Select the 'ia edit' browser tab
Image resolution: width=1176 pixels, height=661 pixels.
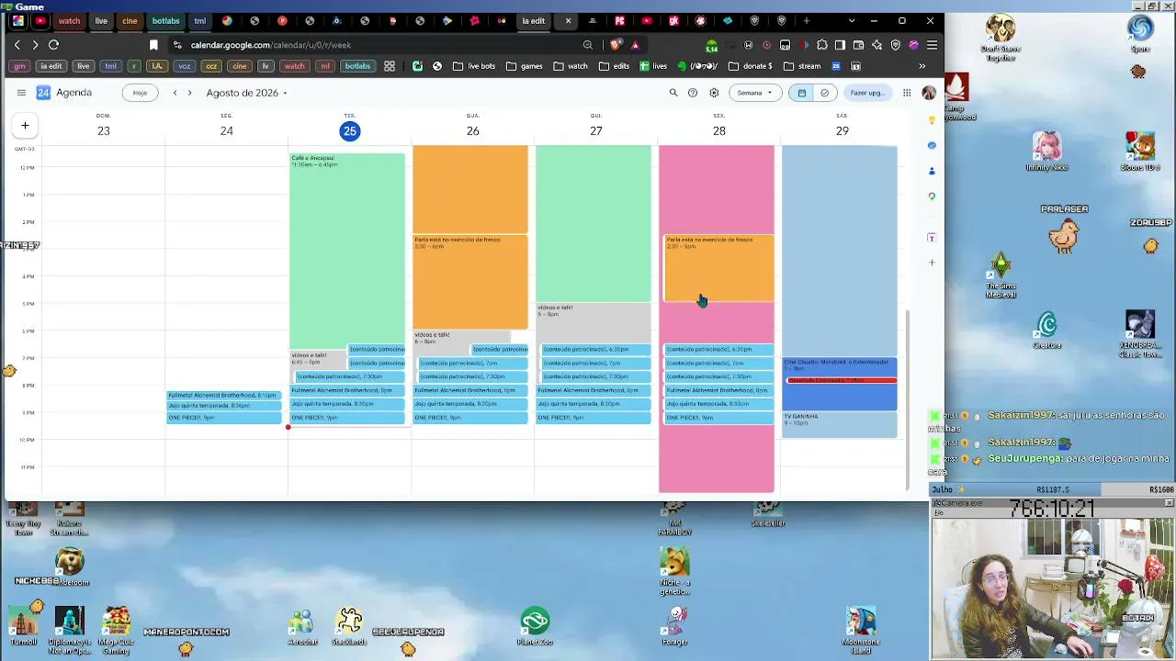(x=534, y=20)
